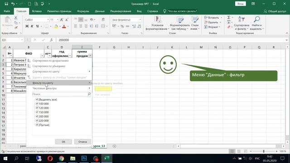Uncheck the 120 000 filter value
This screenshot has width=290, height=163.
pyautogui.click(x=37, y=108)
